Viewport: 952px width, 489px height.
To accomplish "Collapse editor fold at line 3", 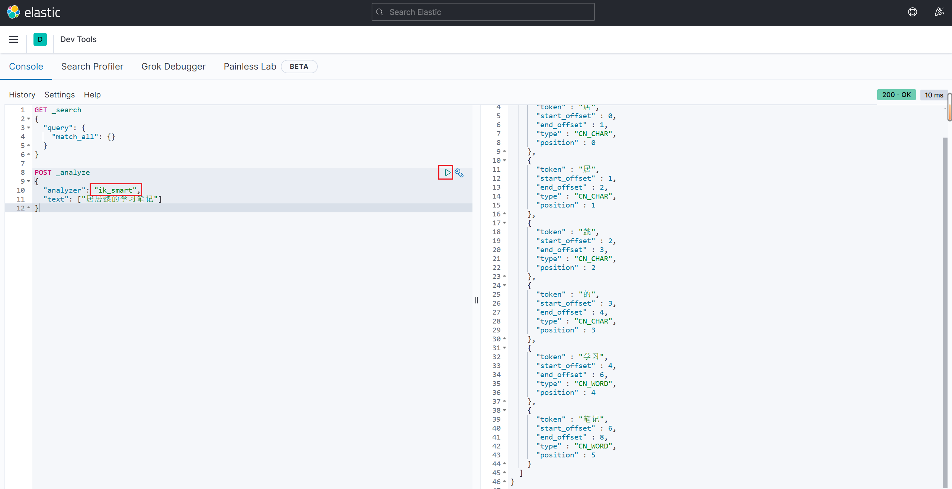I will point(29,128).
